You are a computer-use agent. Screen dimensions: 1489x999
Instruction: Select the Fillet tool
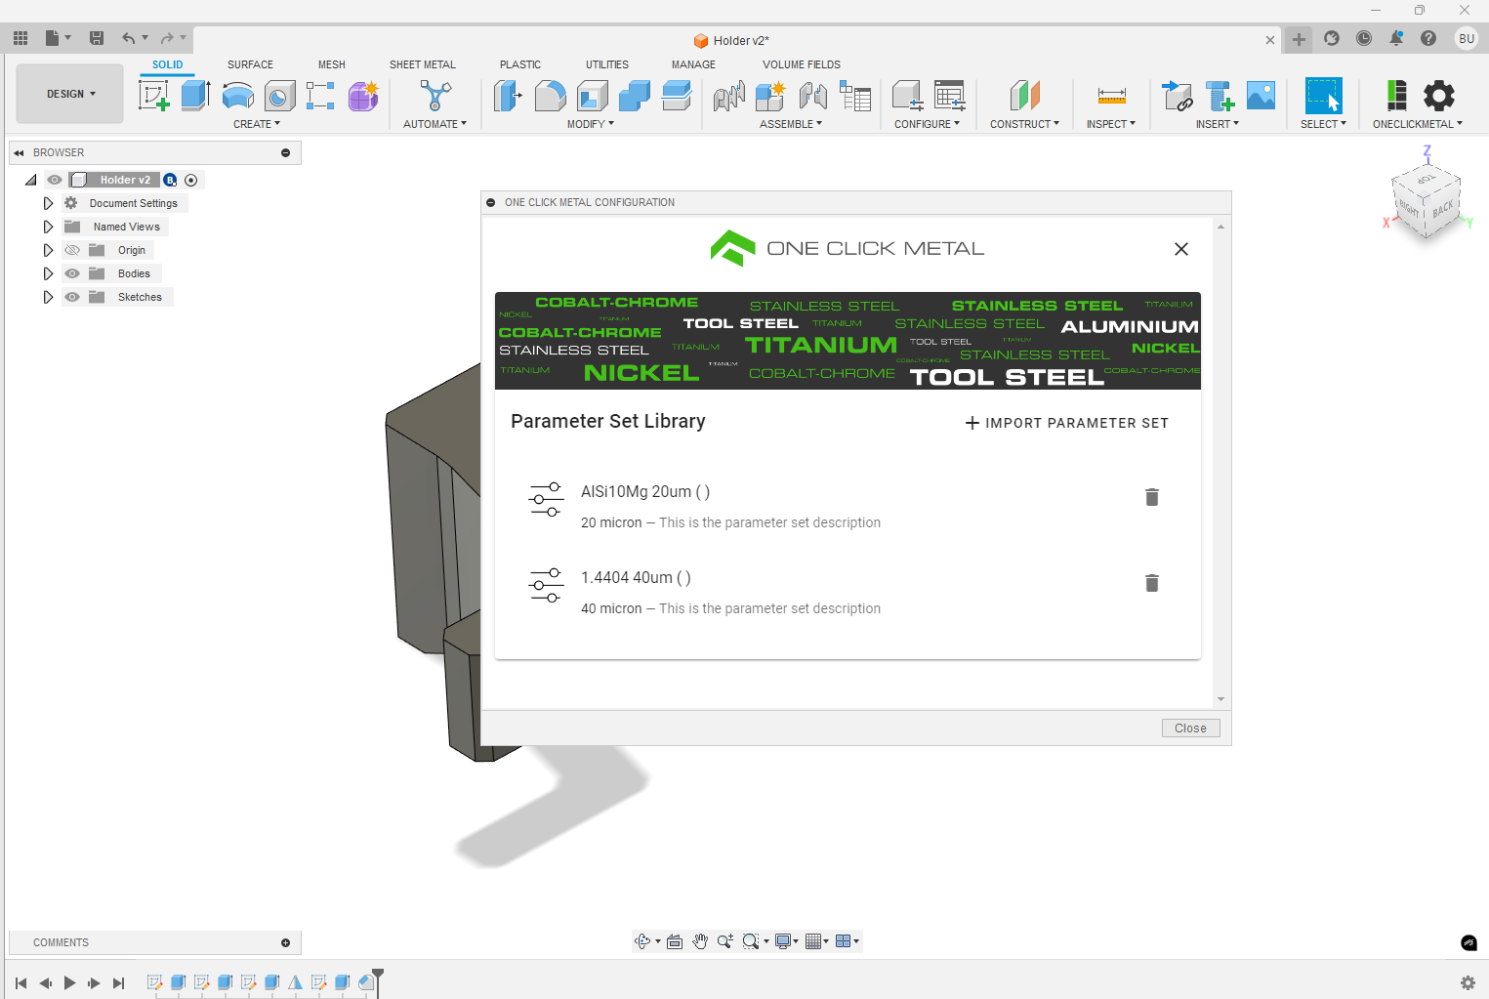point(550,96)
